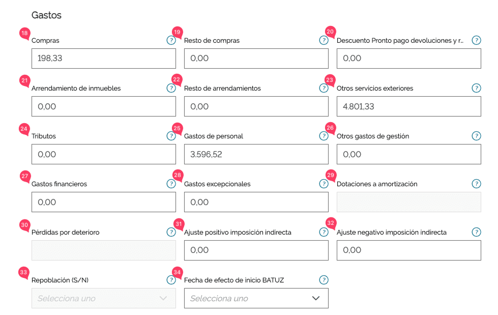
Task: Click the red marker numbered 34
Action: (177, 273)
